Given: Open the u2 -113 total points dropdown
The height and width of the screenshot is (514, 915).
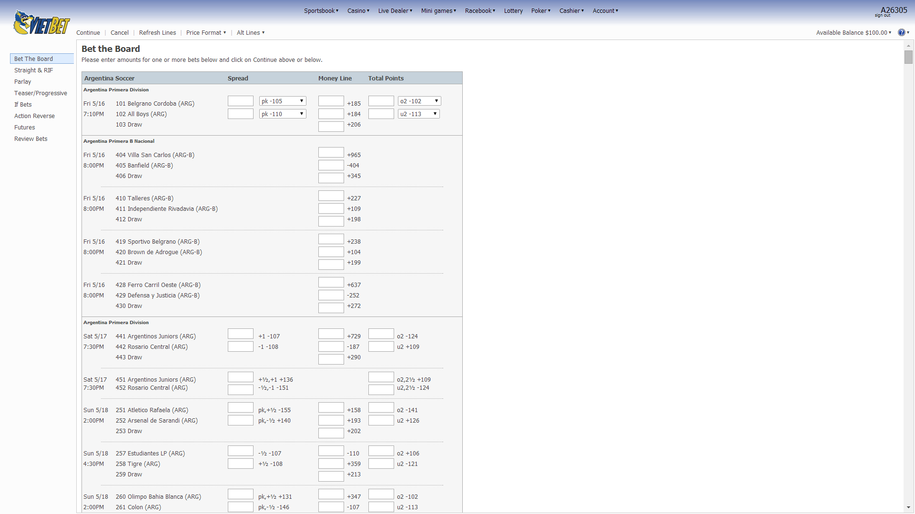Looking at the screenshot, I should tap(418, 114).
